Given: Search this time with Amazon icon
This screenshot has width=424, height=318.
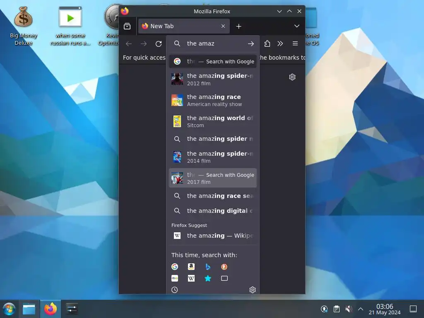Looking at the screenshot, I should [x=191, y=267].
